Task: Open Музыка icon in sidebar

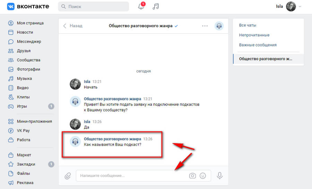Action: tap(11, 79)
